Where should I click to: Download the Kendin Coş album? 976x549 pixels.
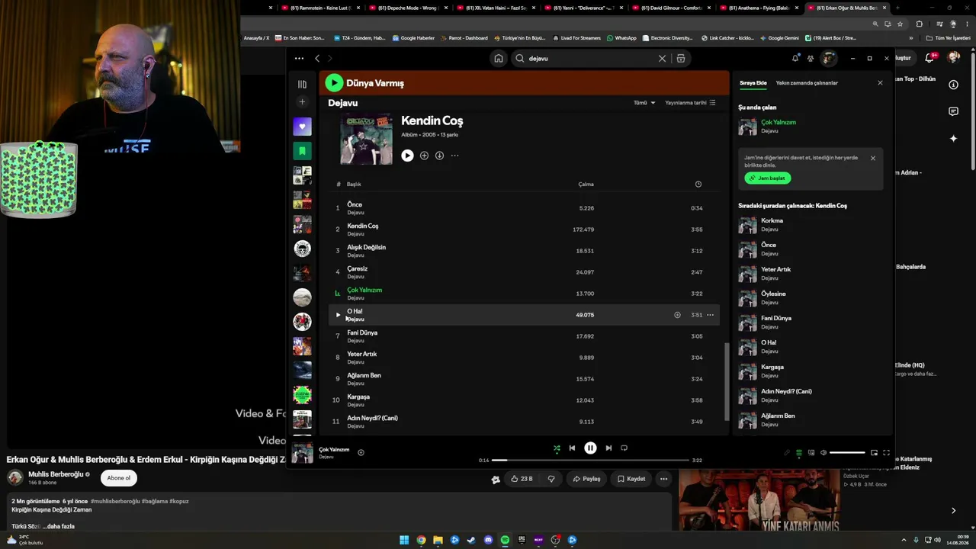click(439, 156)
